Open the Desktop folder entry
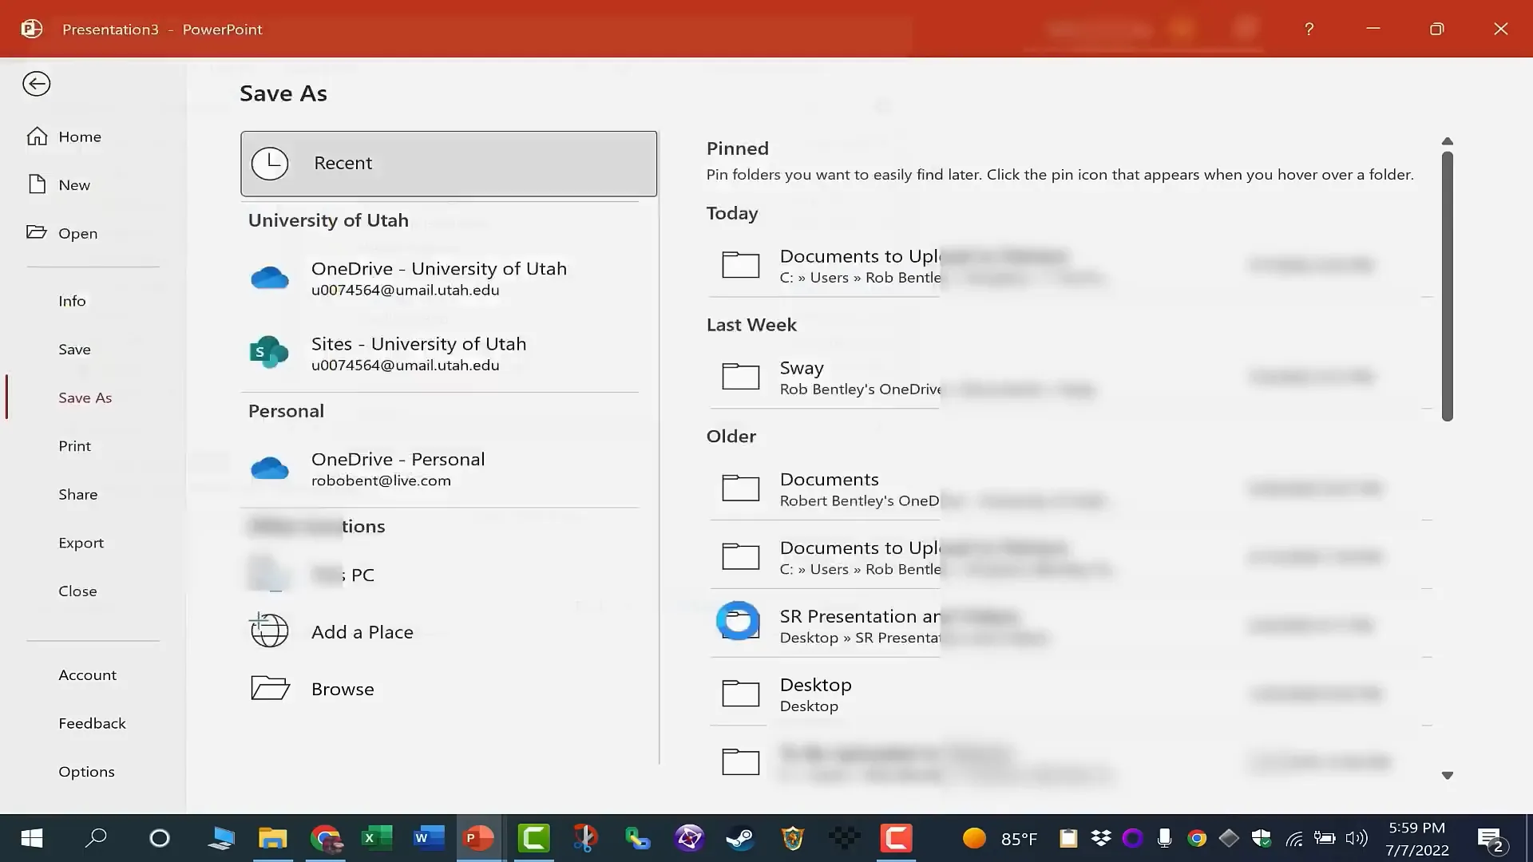This screenshot has width=1533, height=862. [x=1070, y=694]
